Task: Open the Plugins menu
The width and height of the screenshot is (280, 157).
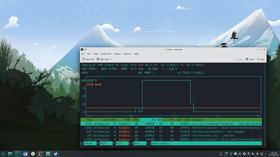Action: [117, 54]
